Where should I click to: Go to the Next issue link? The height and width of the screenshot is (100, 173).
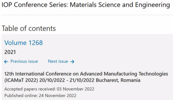(x=58, y=61)
